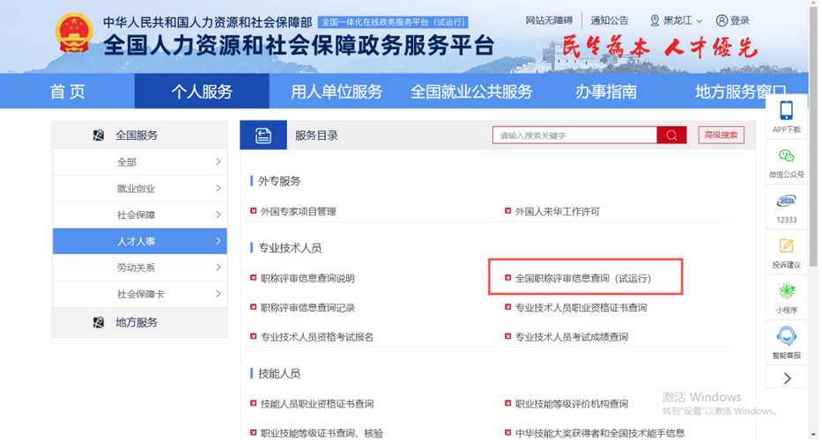Open 职称评审信息查询记录 link

click(x=309, y=308)
